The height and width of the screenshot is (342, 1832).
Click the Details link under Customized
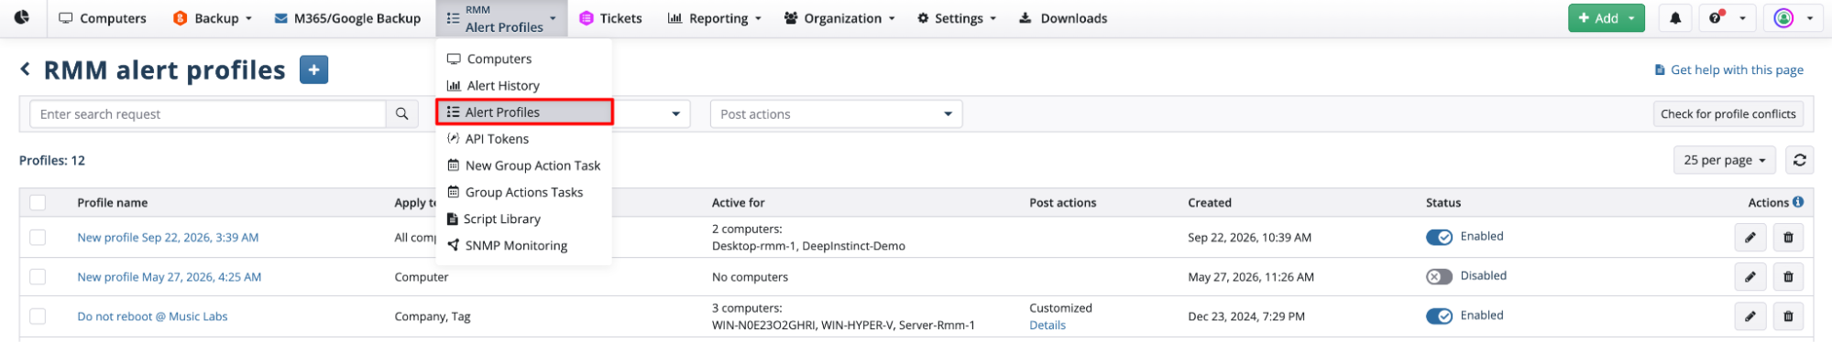1048,325
